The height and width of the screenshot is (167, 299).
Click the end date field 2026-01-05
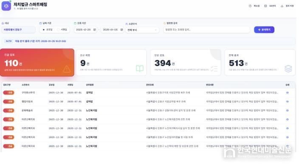click(x=112, y=30)
